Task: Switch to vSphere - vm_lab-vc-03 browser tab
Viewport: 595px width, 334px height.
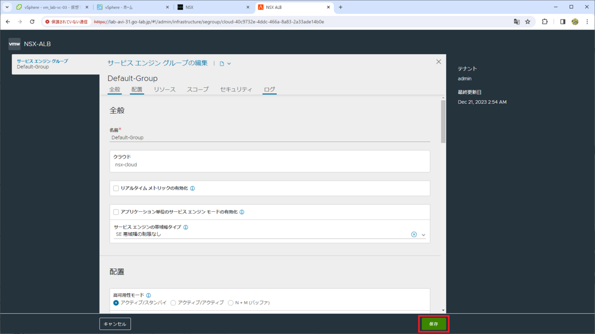Action: (52, 7)
